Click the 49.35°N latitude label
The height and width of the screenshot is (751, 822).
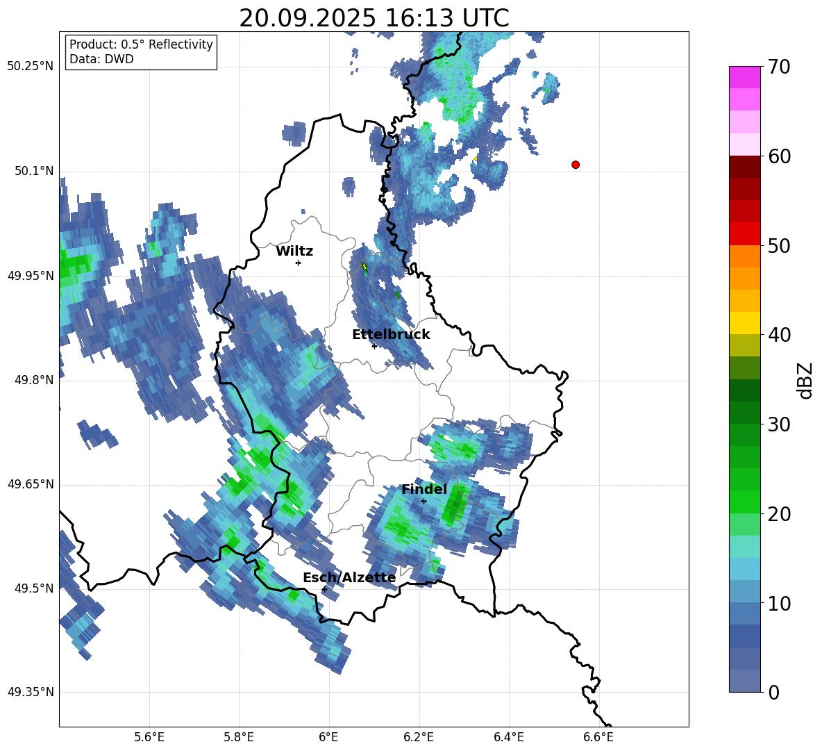pos(31,692)
